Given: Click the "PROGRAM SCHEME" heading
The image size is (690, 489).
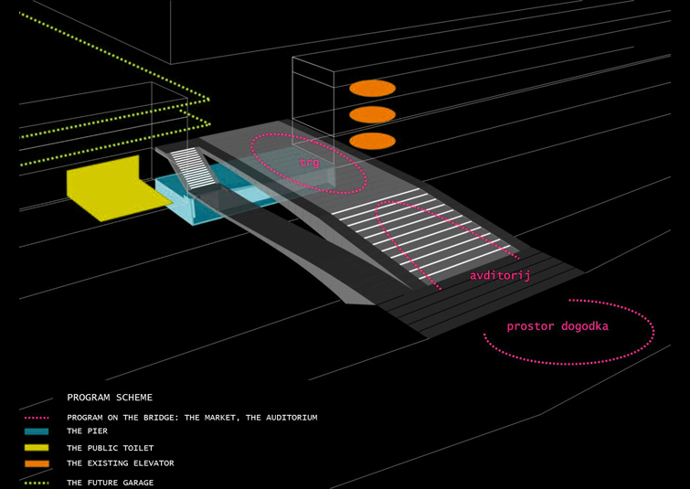Looking at the screenshot, I should [110, 398].
